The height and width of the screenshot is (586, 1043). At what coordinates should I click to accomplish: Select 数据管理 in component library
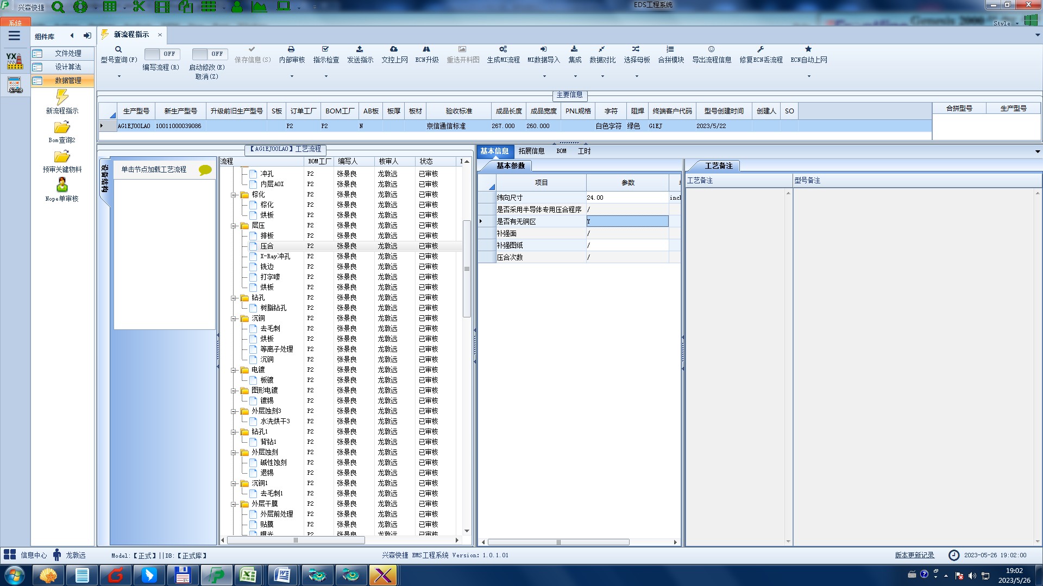[x=68, y=80]
